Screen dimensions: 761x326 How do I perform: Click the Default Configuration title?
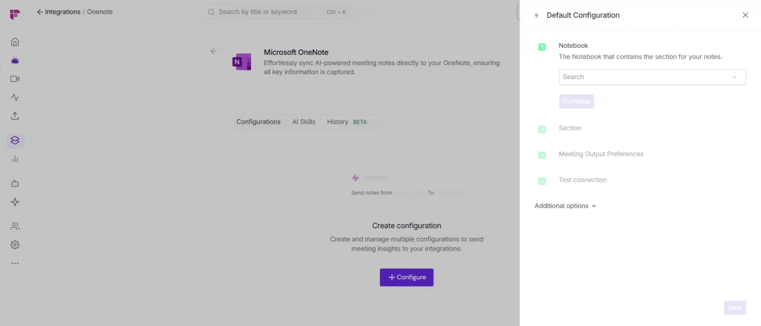pos(583,15)
